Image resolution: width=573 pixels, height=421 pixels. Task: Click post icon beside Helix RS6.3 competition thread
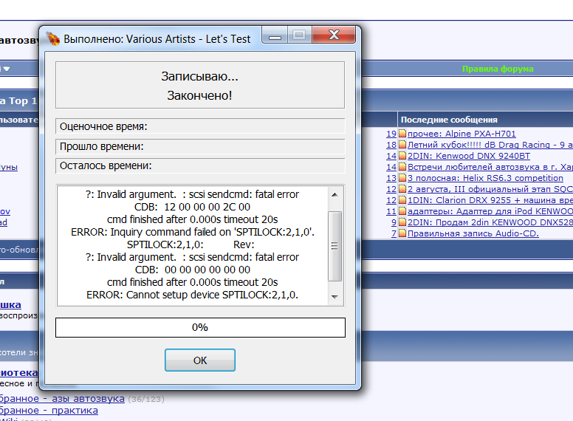402,179
